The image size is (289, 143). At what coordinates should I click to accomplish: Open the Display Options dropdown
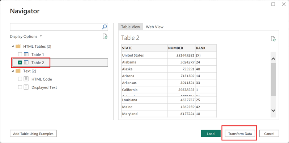coord(26,36)
